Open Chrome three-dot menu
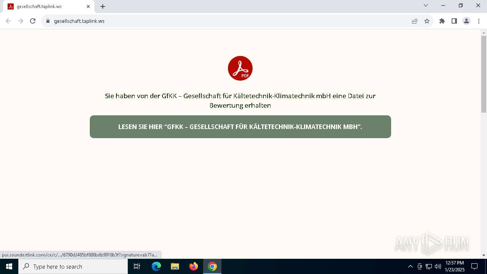Viewport: 487px width, 274px height. tap(479, 21)
